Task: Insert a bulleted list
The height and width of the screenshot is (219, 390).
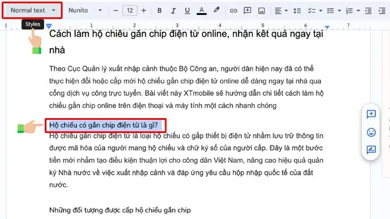Action: [x=330, y=10]
